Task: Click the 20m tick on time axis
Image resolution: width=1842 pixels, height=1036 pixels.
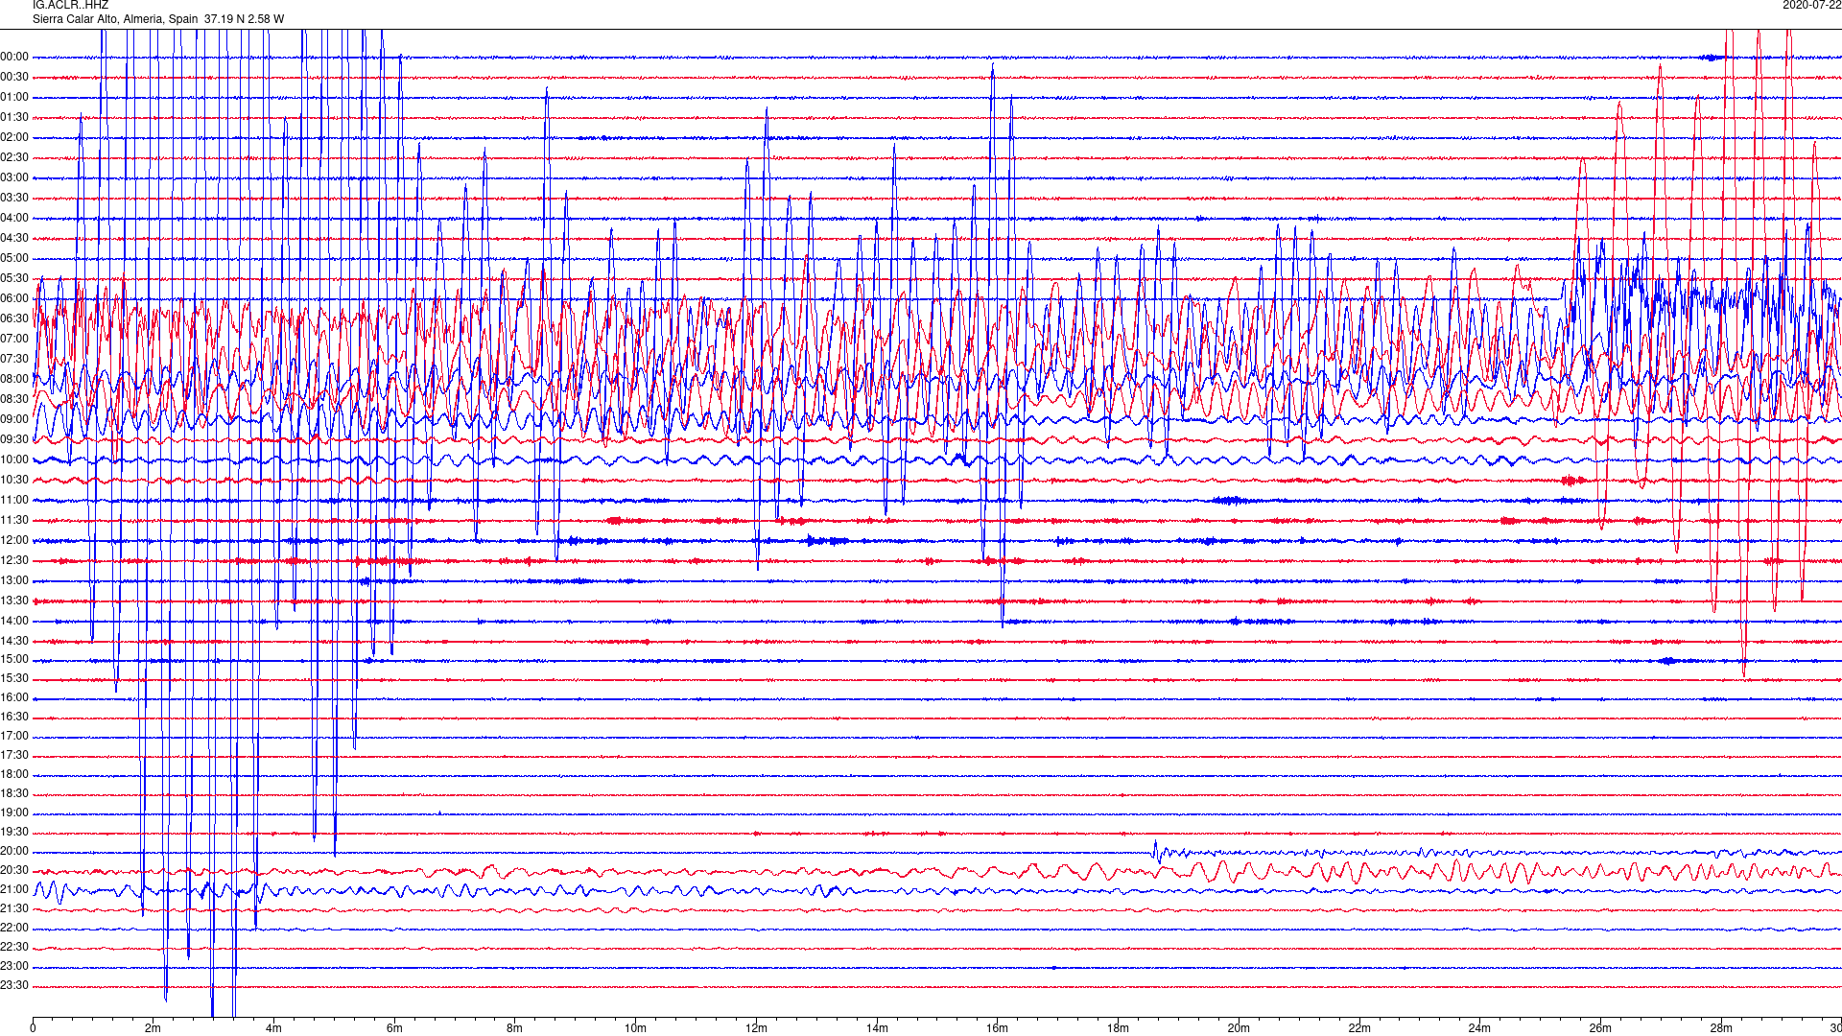Action: point(1239,1028)
